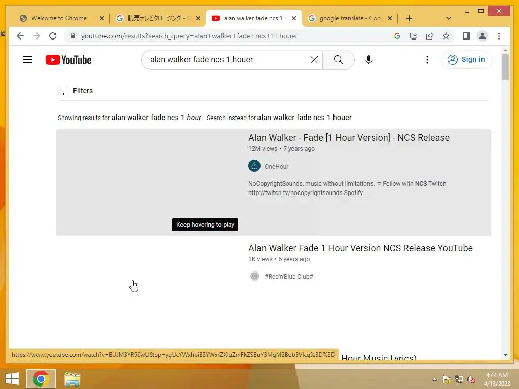The height and width of the screenshot is (389, 519).
Task: Click corrected query alan walker fade ncs 1 hour
Action: pyautogui.click(x=156, y=118)
